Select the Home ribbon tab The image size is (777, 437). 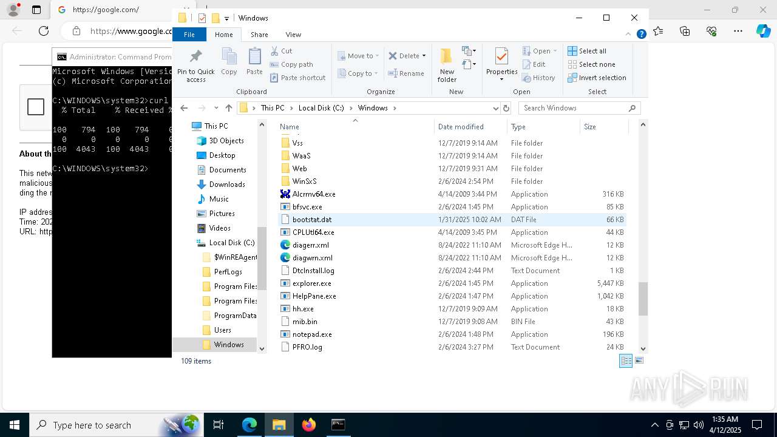click(223, 35)
